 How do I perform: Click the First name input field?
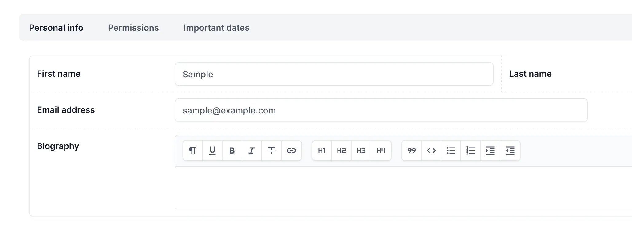334,74
